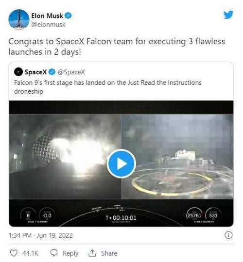Image resolution: width=243 pixels, height=262 pixels.
Task: Open the quoted SpaceX tweet text
Action: click(108, 87)
